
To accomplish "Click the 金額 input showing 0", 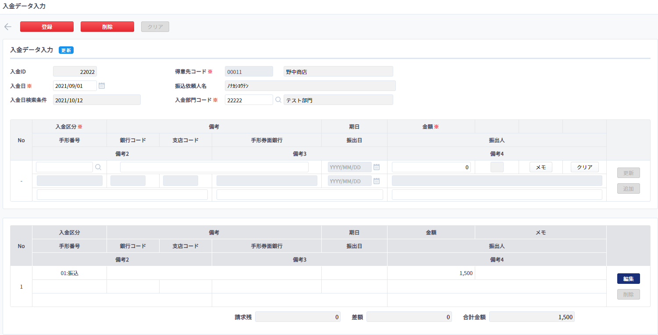I will 431,167.
